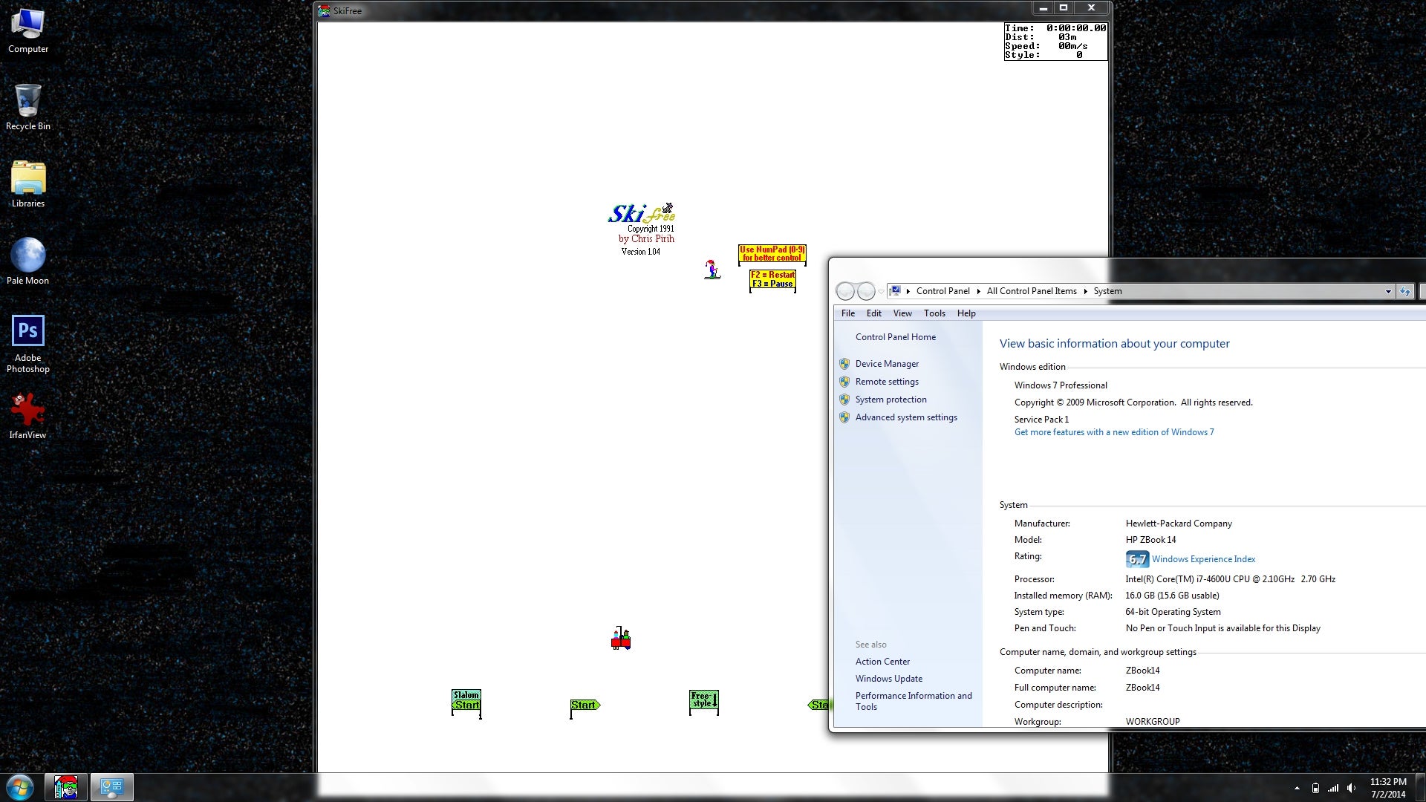
Task: Click the Forward navigation button in System window
Action: 866,291
